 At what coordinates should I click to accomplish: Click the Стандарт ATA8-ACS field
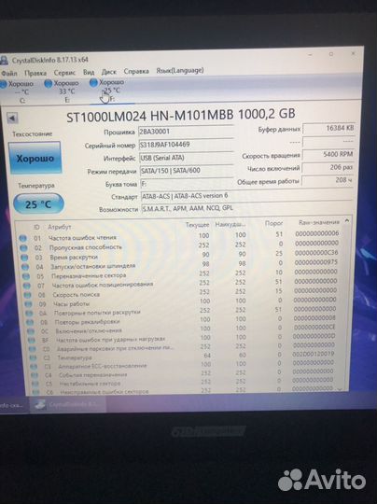pyautogui.click(x=246, y=196)
